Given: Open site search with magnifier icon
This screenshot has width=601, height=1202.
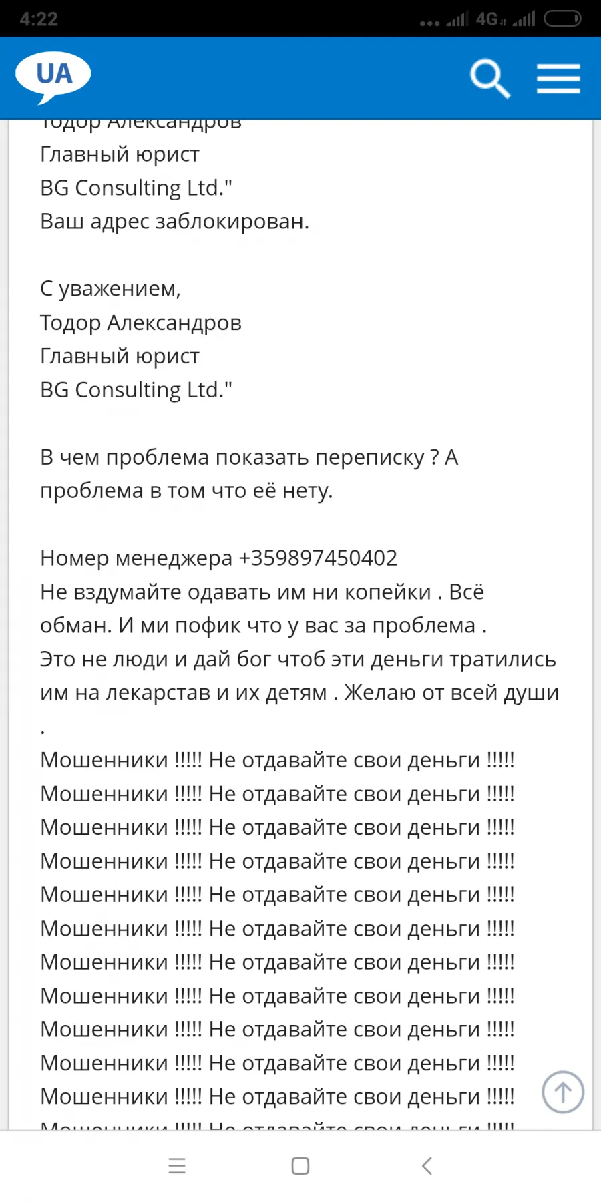Looking at the screenshot, I should [x=490, y=79].
